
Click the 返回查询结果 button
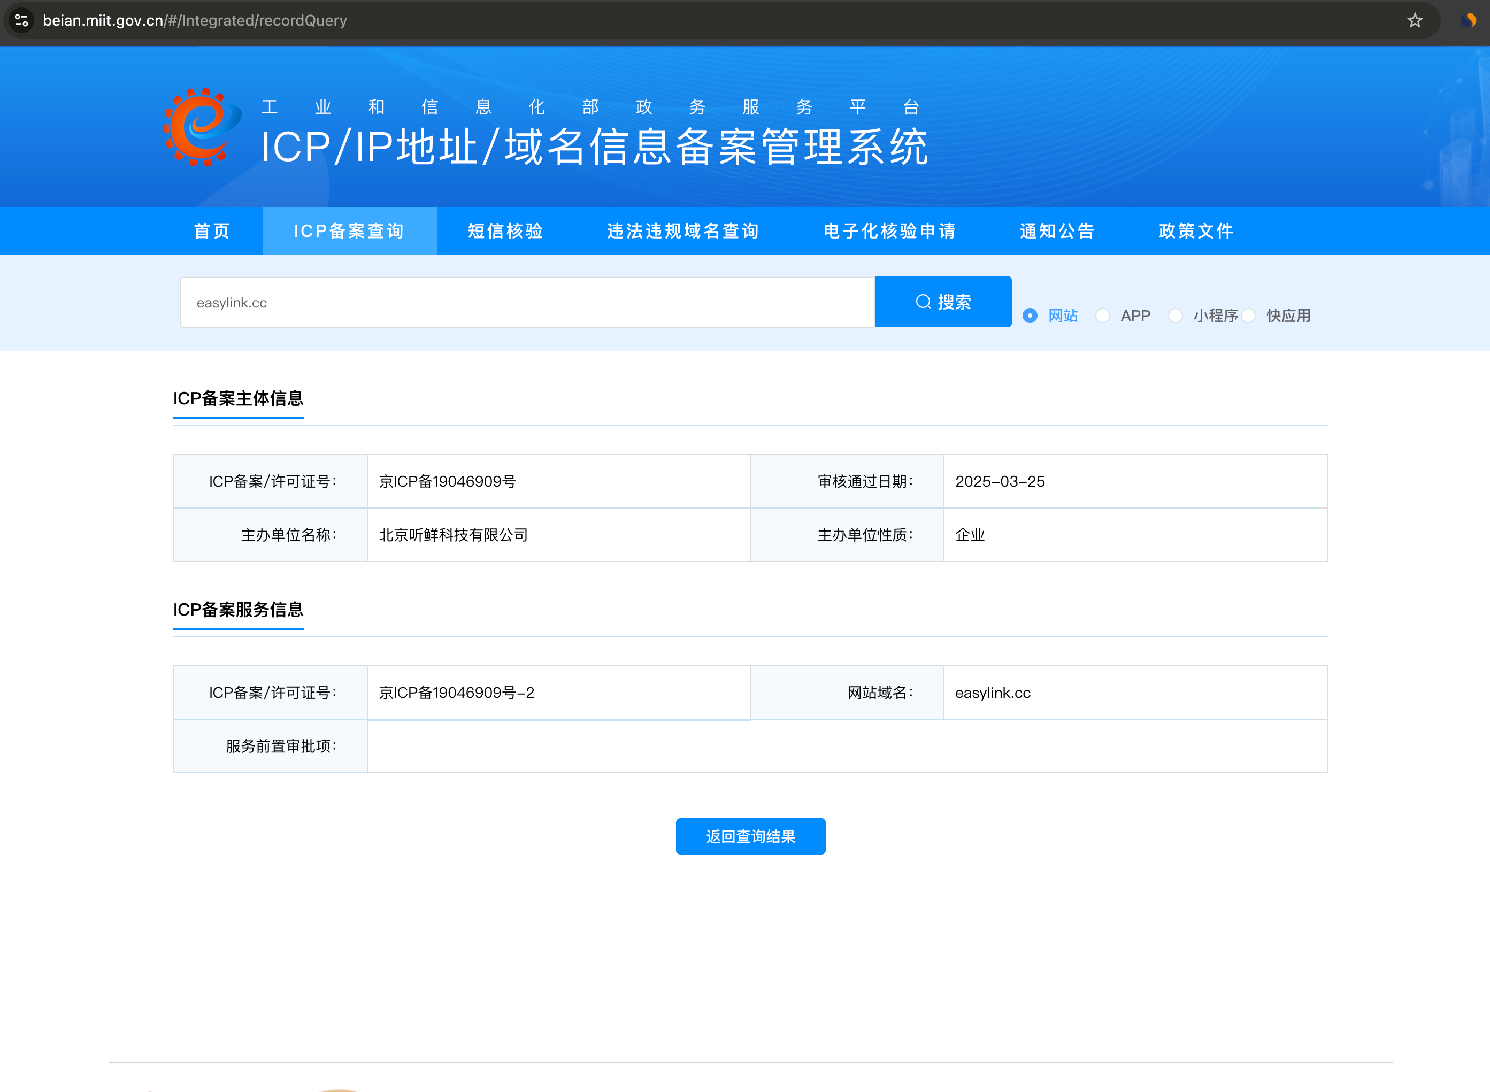pos(750,836)
